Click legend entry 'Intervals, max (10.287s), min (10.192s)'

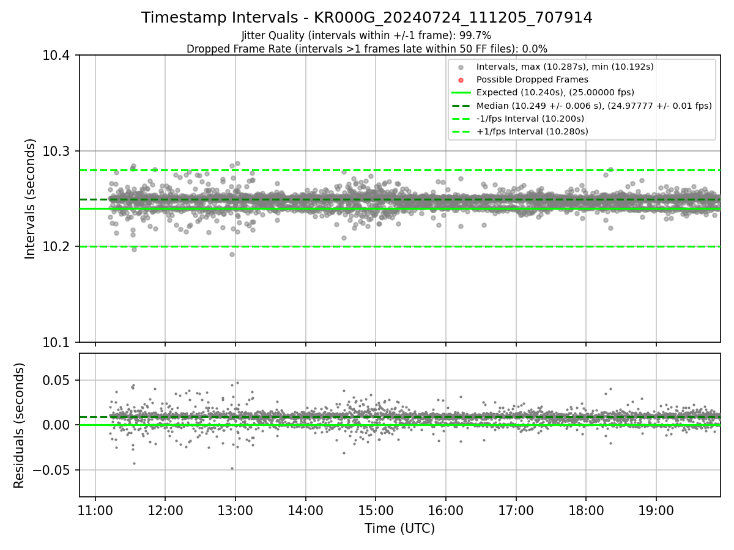coord(565,67)
